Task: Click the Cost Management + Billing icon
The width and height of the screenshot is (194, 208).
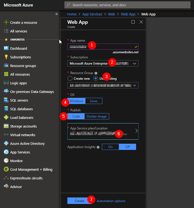Action: (x=6, y=169)
